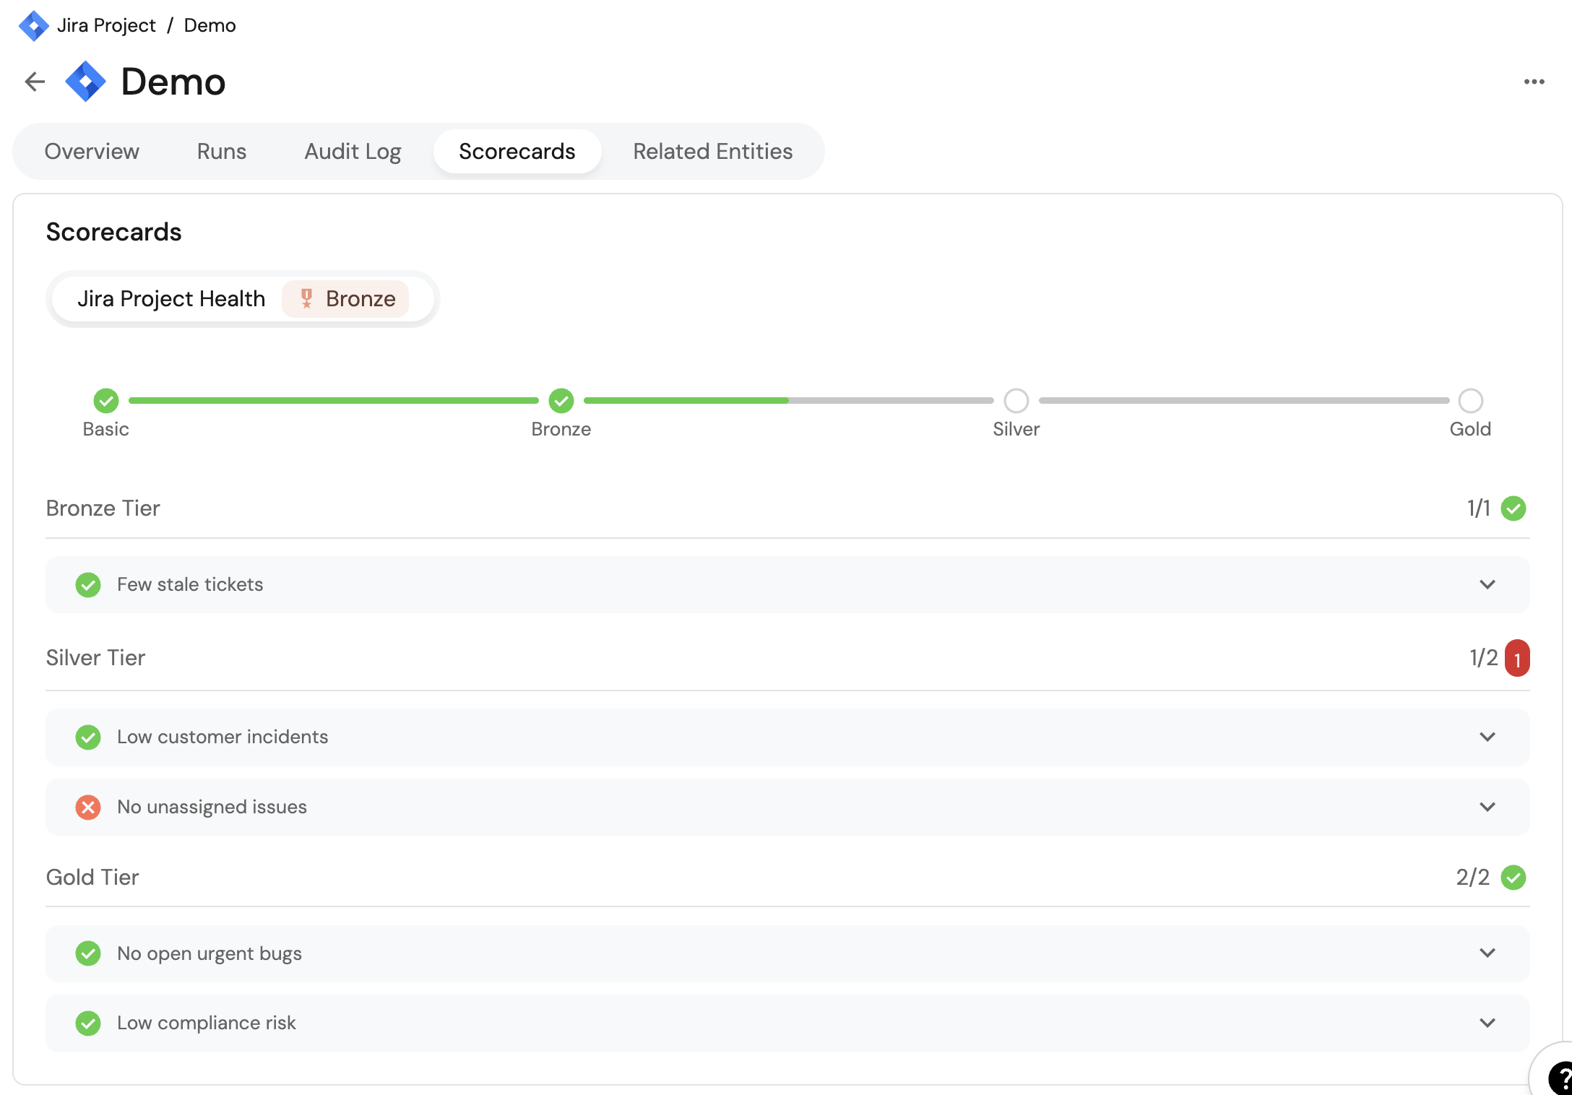Select the Gold level circle on progress
This screenshot has height=1095, width=1572.
click(x=1470, y=400)
